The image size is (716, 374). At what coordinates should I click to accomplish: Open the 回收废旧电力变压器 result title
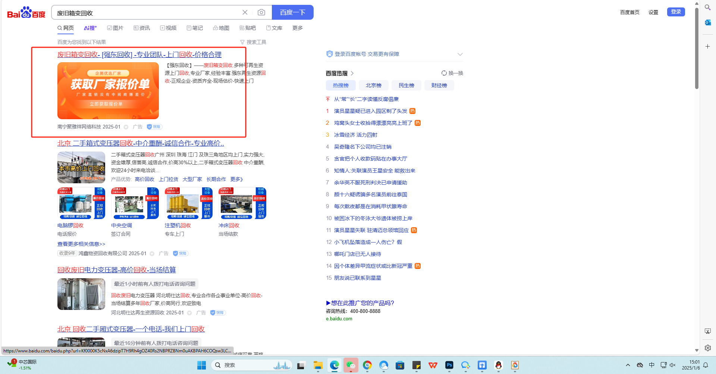(x=117, y=270)
